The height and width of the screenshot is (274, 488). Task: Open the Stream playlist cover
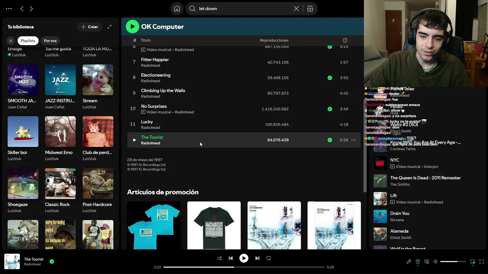98,80
